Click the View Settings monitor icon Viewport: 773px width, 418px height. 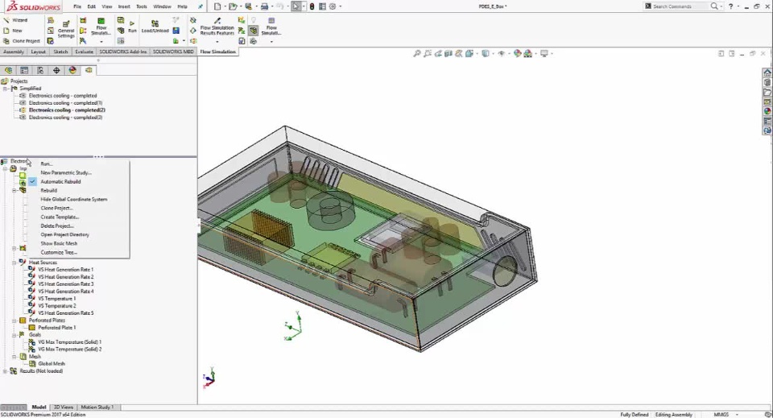544,53
